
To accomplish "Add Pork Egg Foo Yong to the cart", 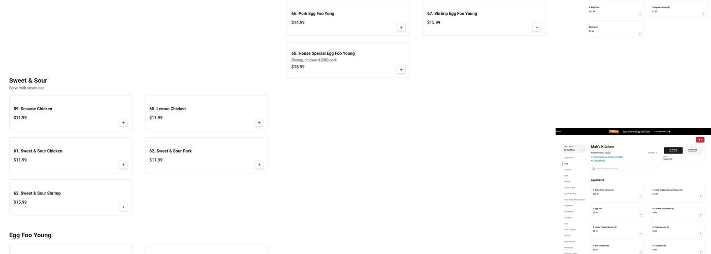I will (401, 27).
